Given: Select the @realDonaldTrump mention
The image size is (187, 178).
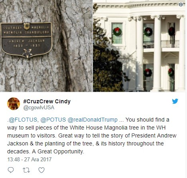Looking at the screenshot, I should click(93, 120).
